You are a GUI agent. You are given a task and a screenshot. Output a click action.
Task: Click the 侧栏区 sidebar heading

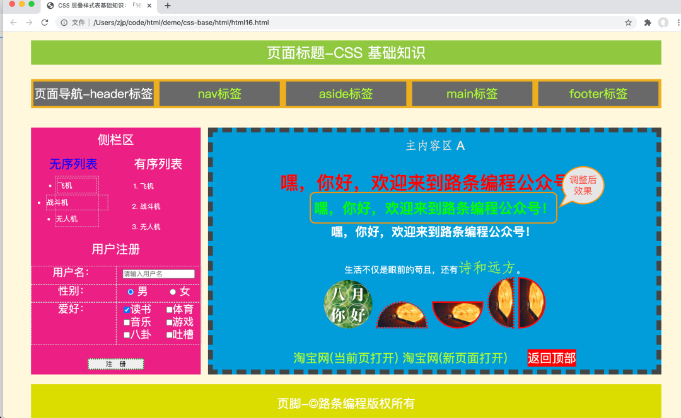(x=115, y=140)
